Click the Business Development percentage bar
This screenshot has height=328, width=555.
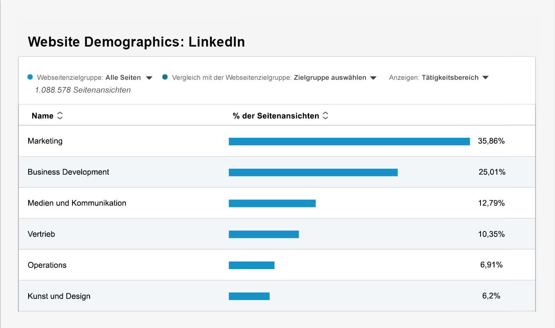click(x=313, y=172)
